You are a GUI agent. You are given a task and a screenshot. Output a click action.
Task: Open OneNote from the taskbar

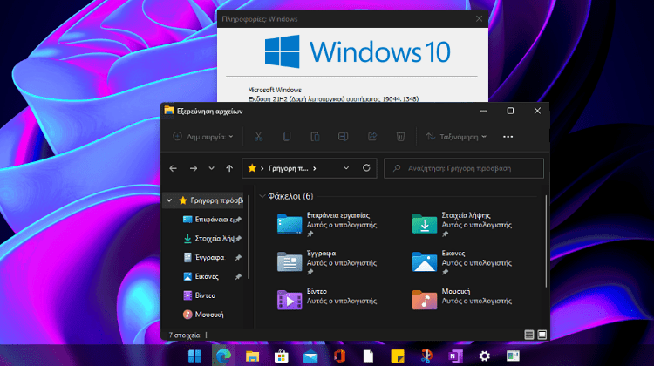point(455,356)
